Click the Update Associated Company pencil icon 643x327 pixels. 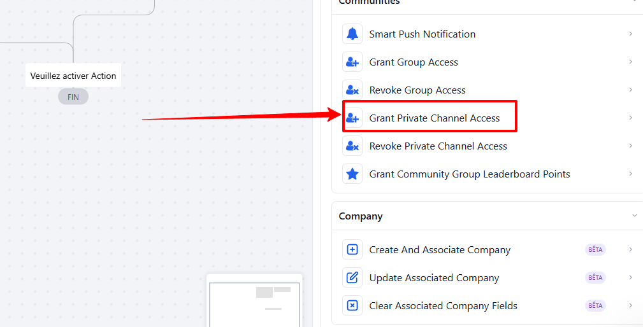(352, 278)
